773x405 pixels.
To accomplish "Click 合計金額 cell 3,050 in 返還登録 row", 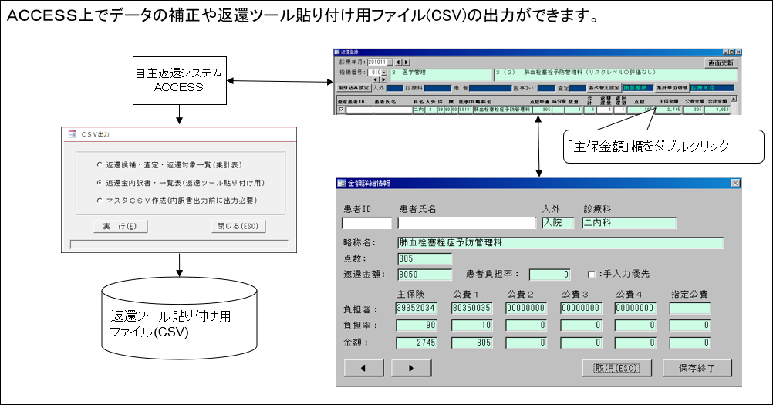I will point(717,110).
